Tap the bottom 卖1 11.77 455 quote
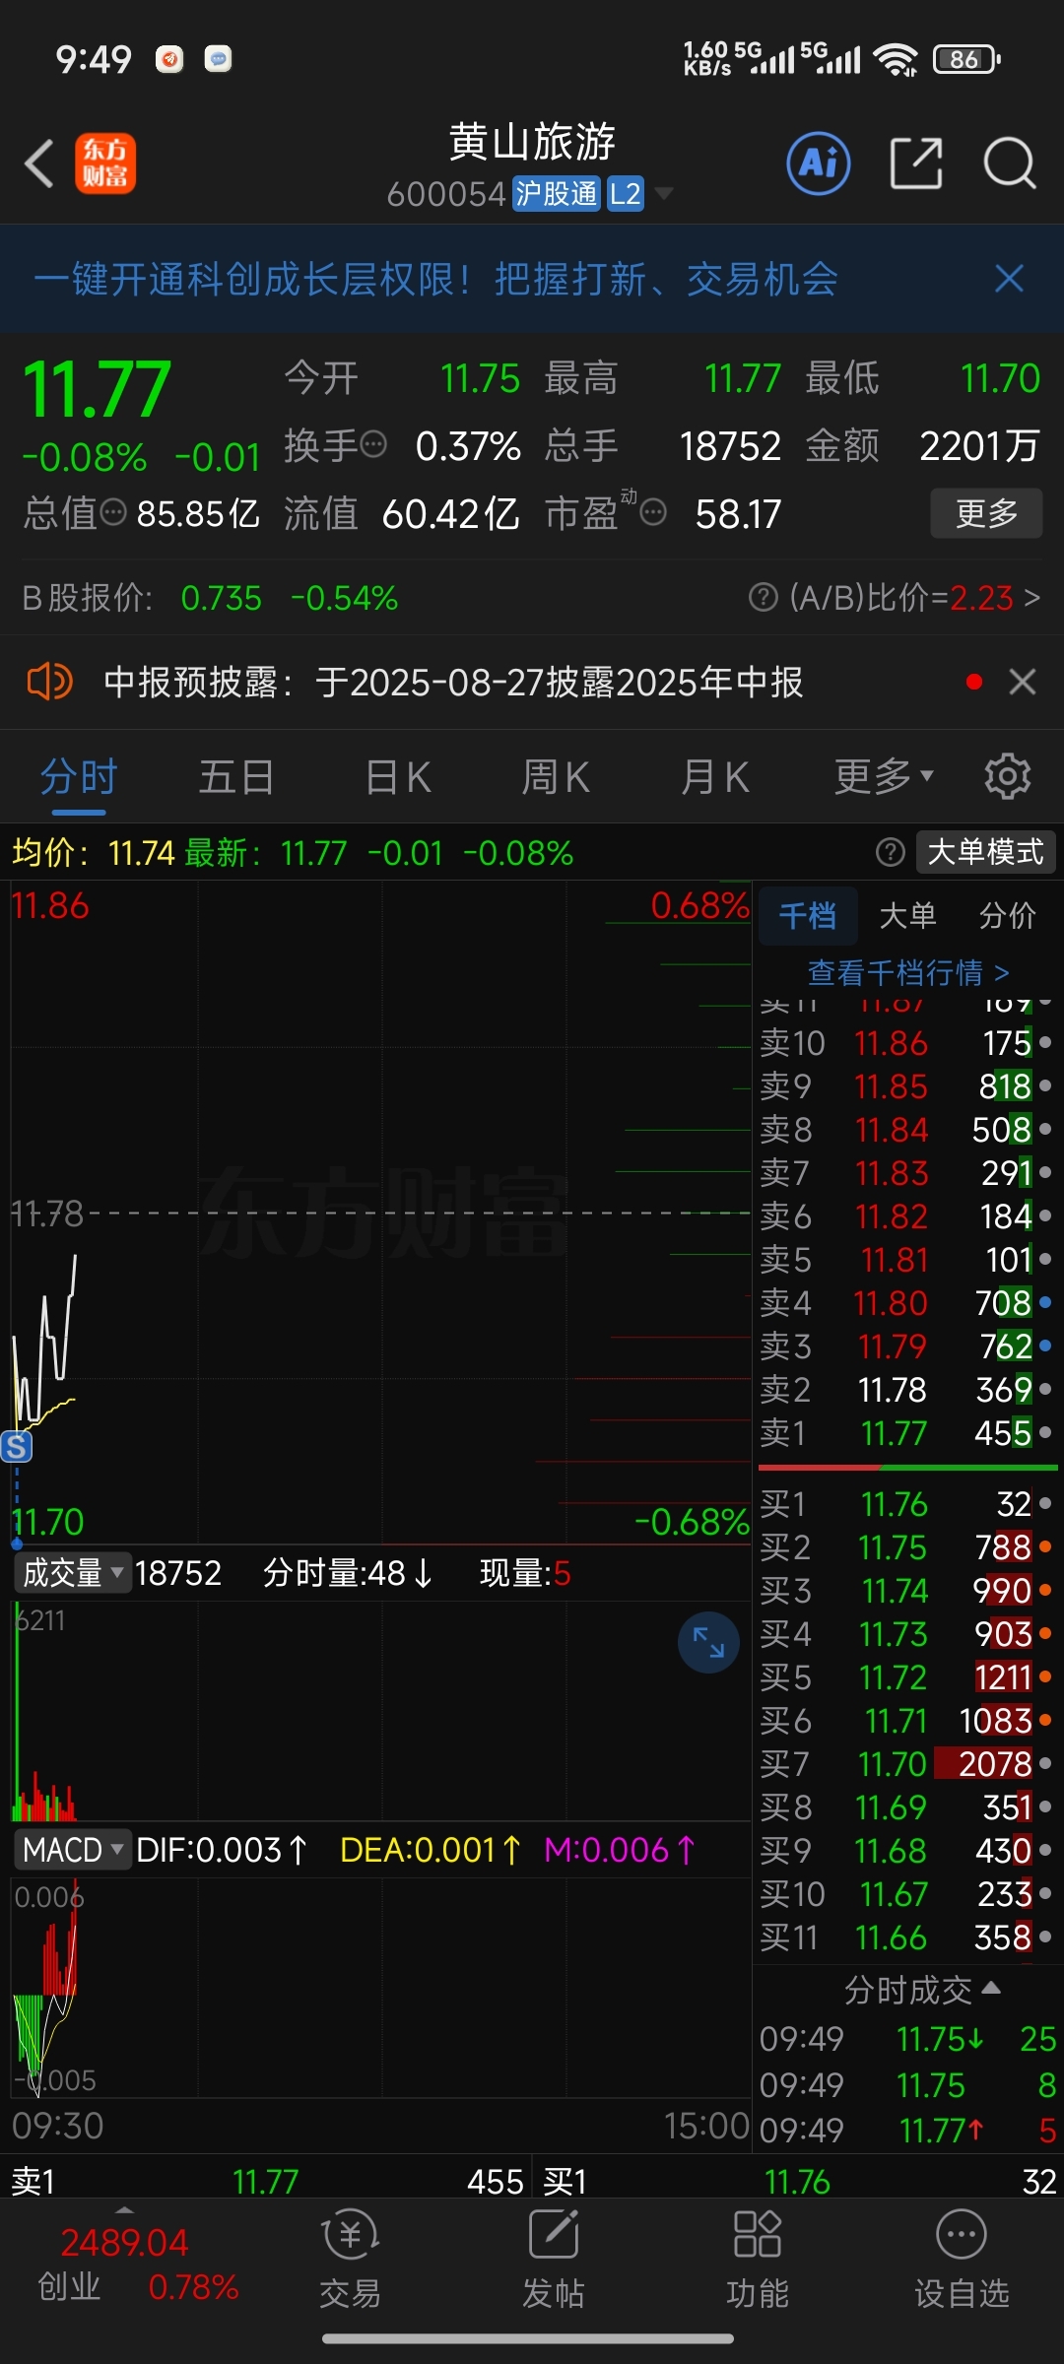Screen dimensions: 1064x2364 tap(266, 2181)
